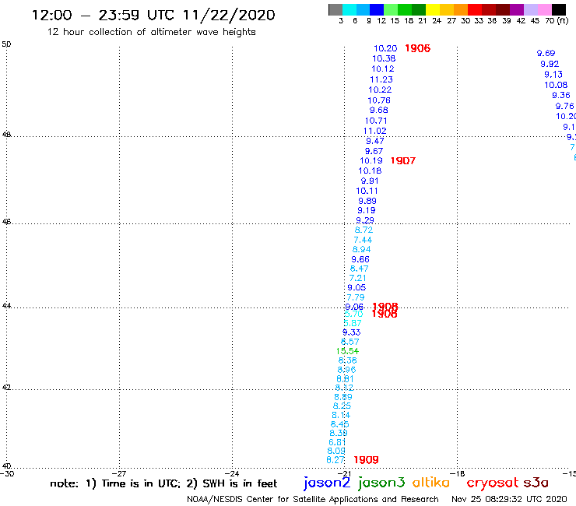
Task: Click the 8.27 value beside 1909
Action: click(335, 460)
